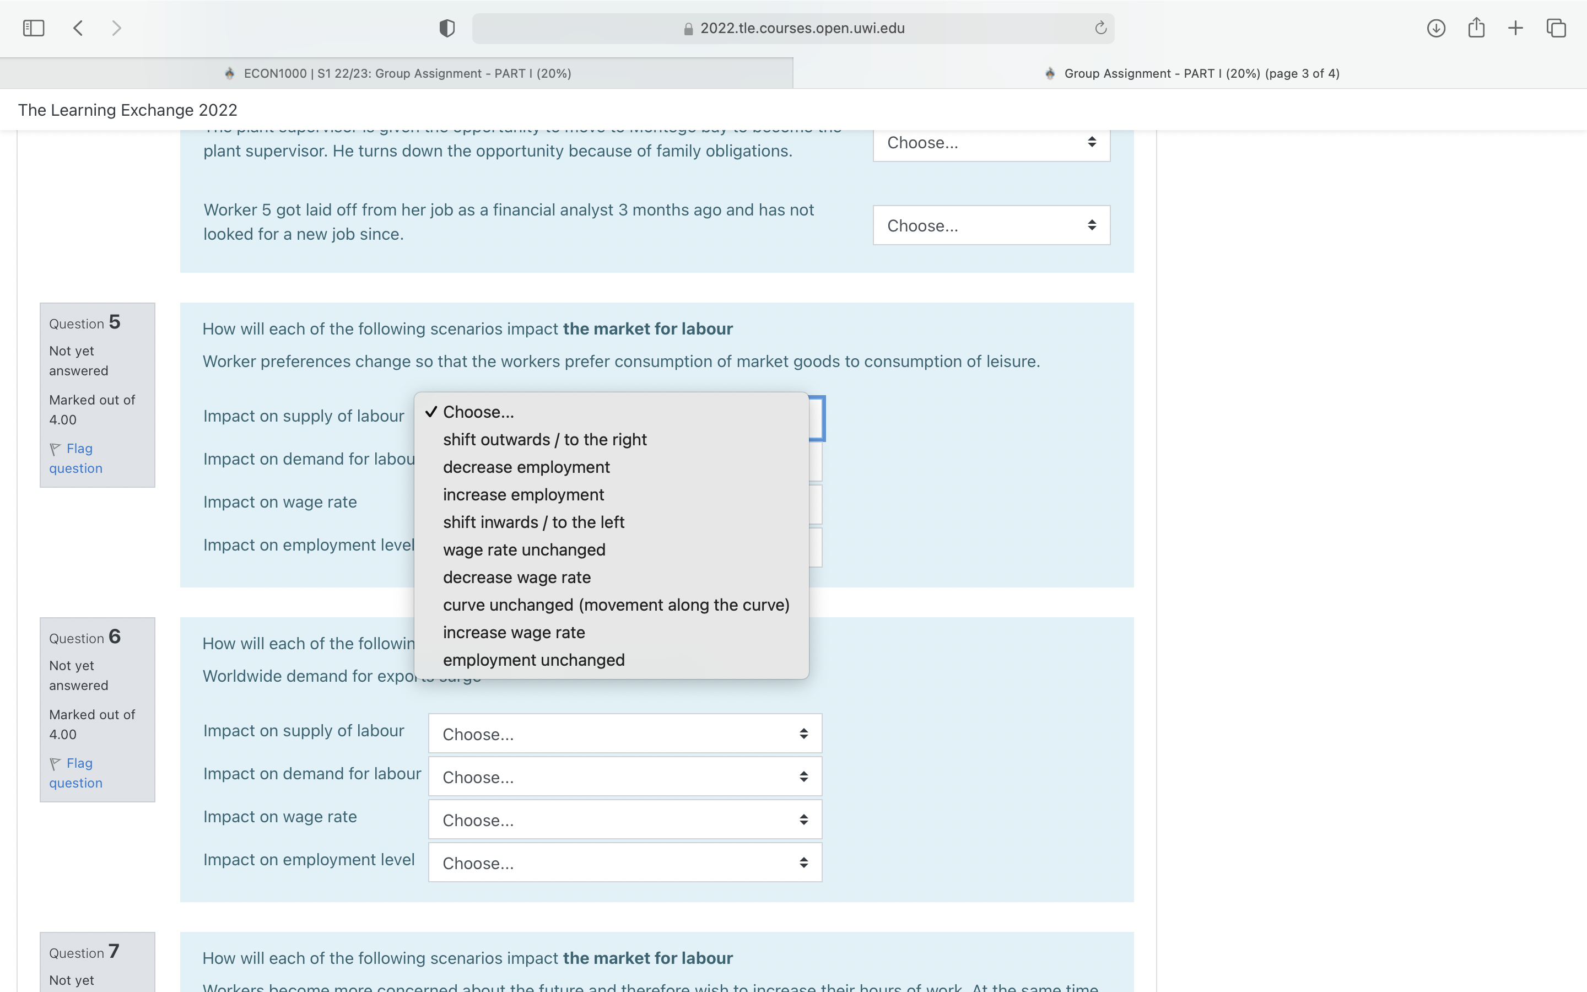1587x992 pixels.
Task: Click the privacy shield icon
Action: pyautogui.click(x=446, y=28)
